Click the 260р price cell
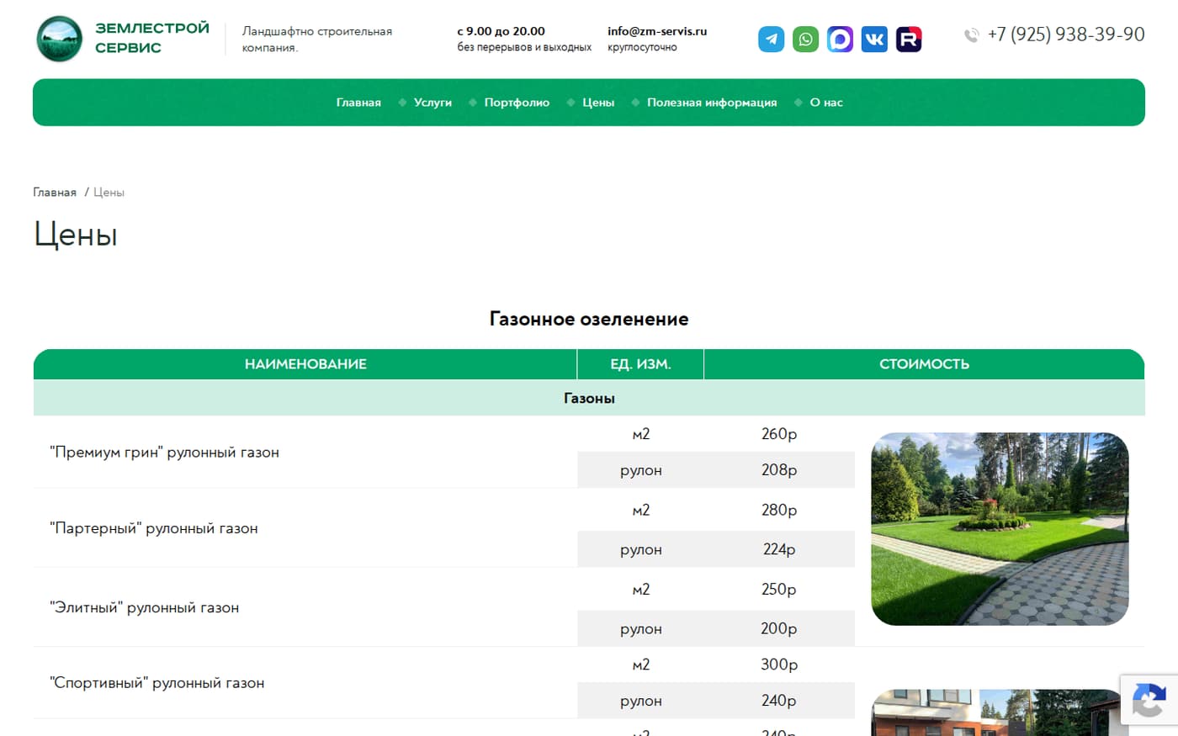The image size is (1178, 736). click(x=779, y=434)
